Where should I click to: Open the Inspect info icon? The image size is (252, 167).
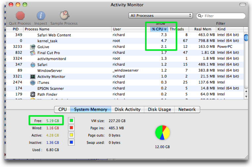pos(41,16)
